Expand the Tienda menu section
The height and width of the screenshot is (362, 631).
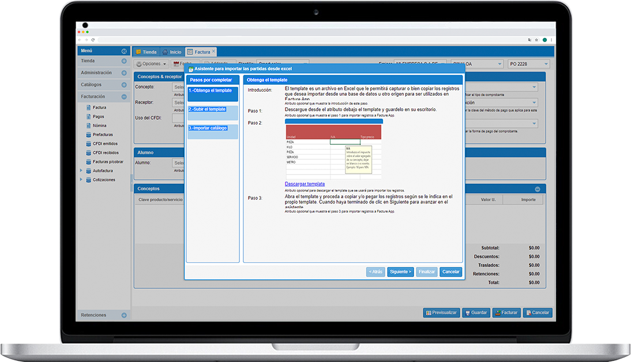(123, 61)
